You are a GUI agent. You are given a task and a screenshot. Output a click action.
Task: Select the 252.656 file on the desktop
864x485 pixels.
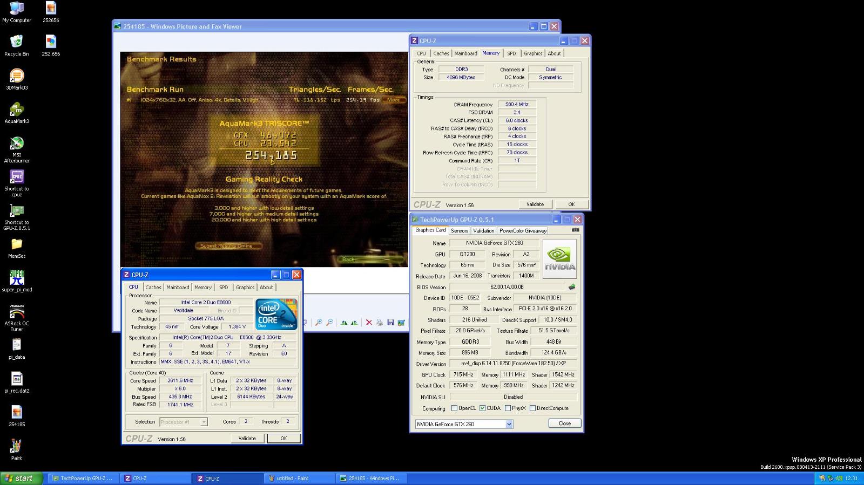point(51,45)
